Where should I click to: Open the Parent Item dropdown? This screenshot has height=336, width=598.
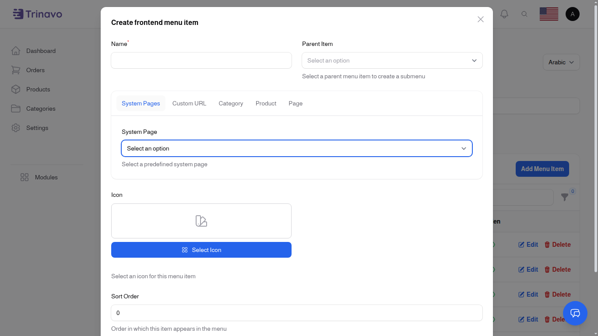pos(392,60)
